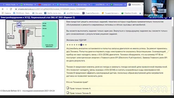Click the Electude Beheer B.V. copyright text
Viewport: 174px width, 98px height.
coord(27,91)
